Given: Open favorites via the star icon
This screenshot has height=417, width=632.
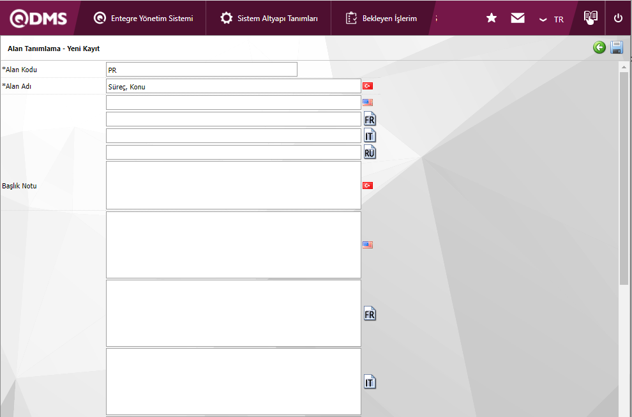Looking at the screenshot, I should tap(492, 18).
